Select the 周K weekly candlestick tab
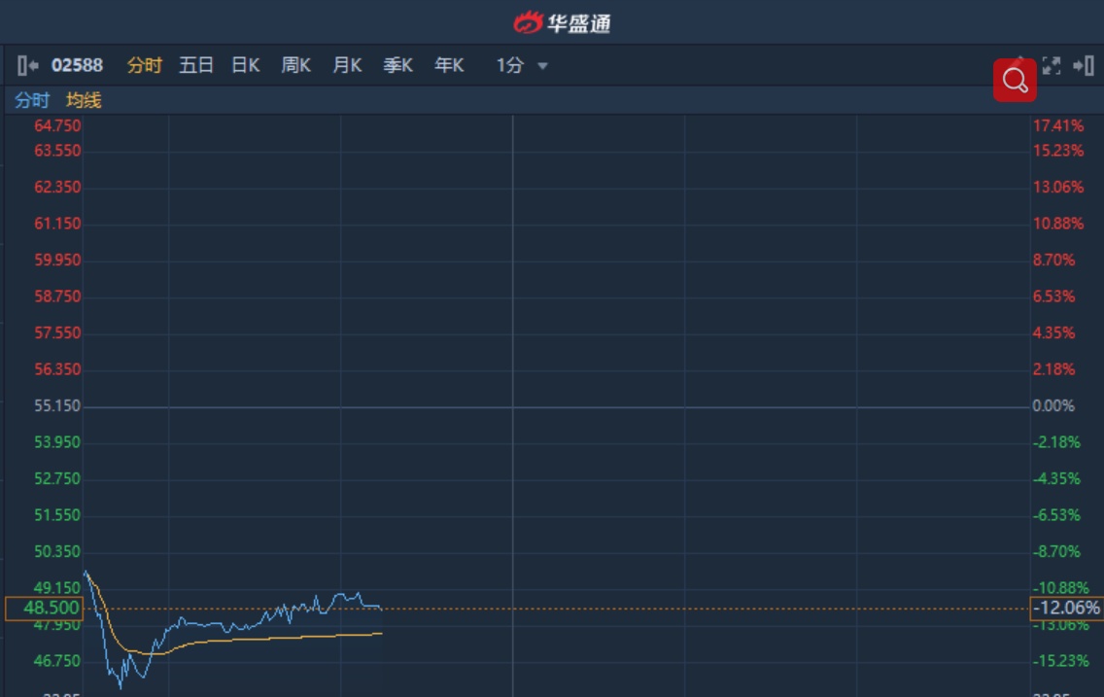Image resolution: width=1104 pixels, height=697 pixels. click(296, 66)
